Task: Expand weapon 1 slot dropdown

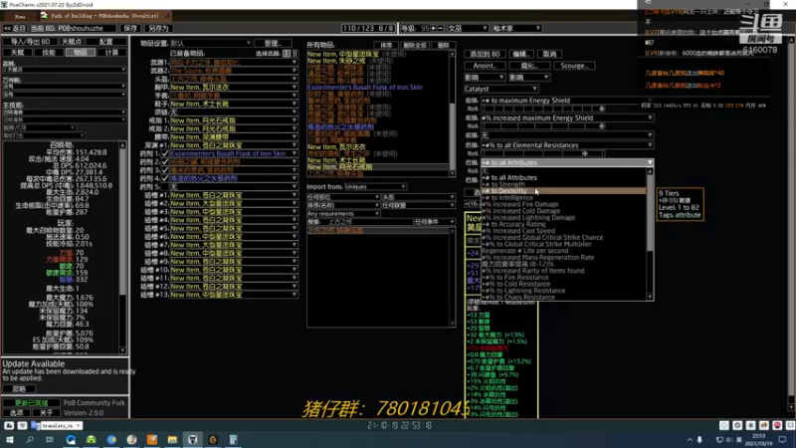Action: 234,62
